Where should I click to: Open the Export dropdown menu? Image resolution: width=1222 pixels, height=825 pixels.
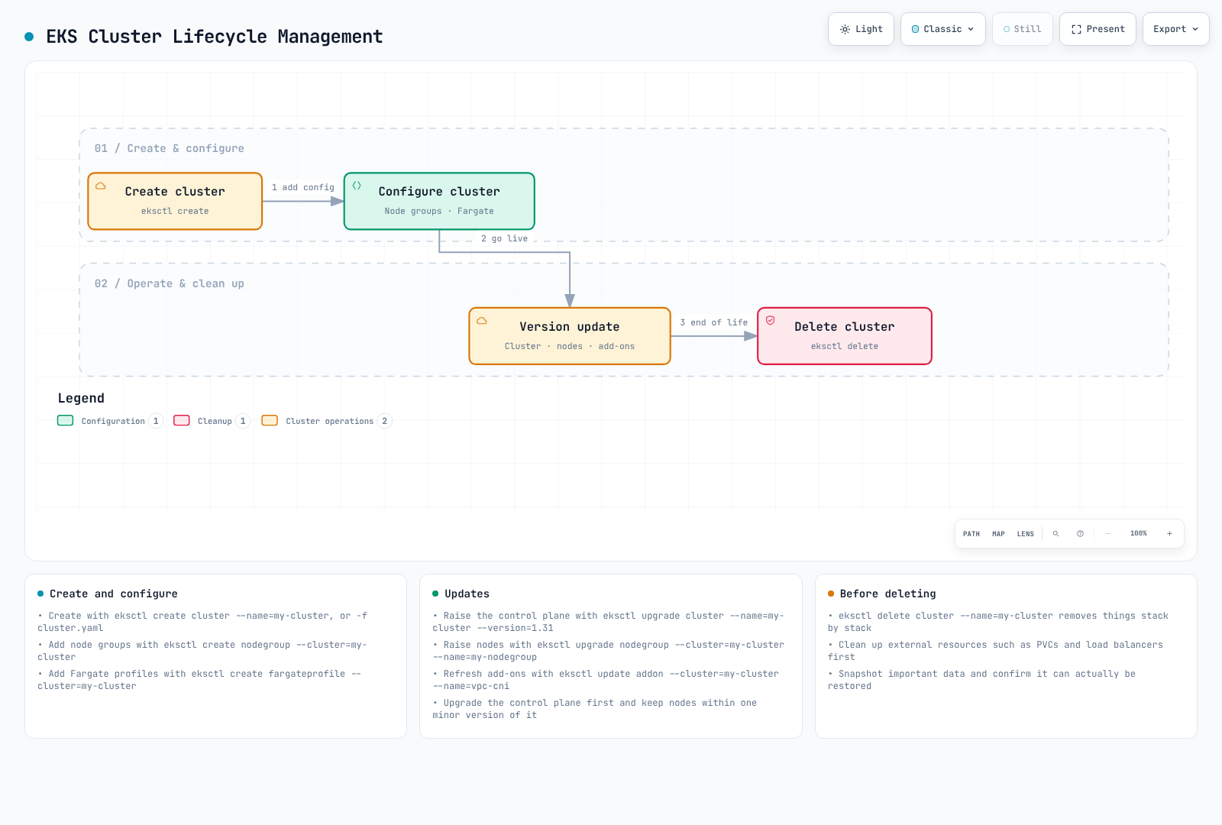[1176, 29]
